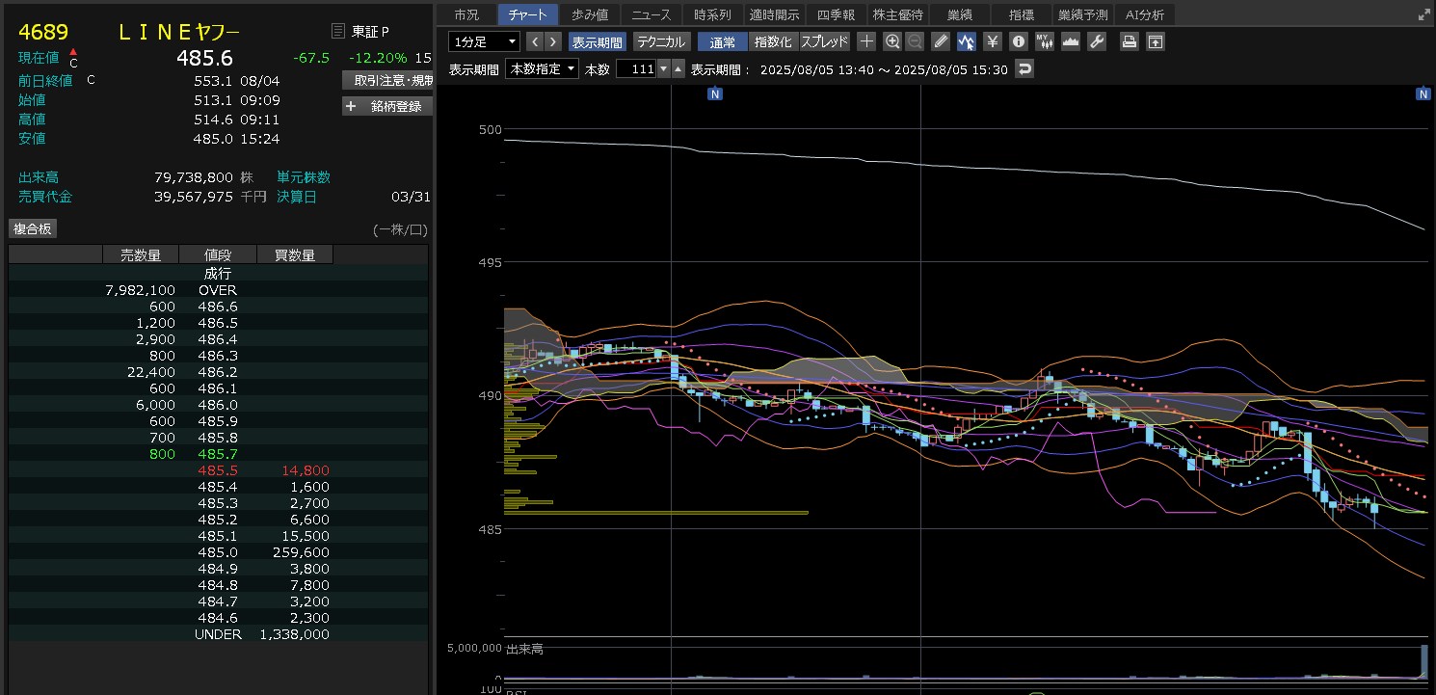The width and height of the screenshot is (1436, 695).
Task: Switch to the 業績 tab
Action: pos(960,14)
